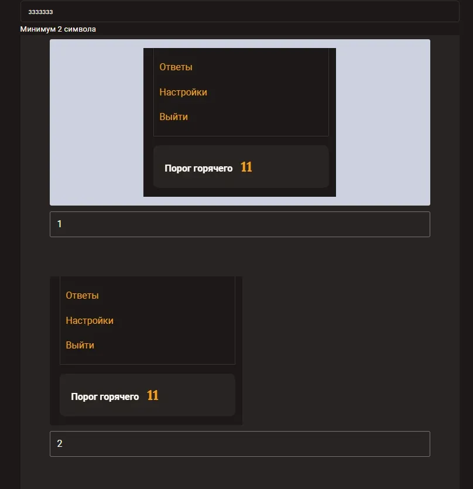Click the orange 11 in first image
The width and height of the screenshot is (473, 489).
point(246,167)
